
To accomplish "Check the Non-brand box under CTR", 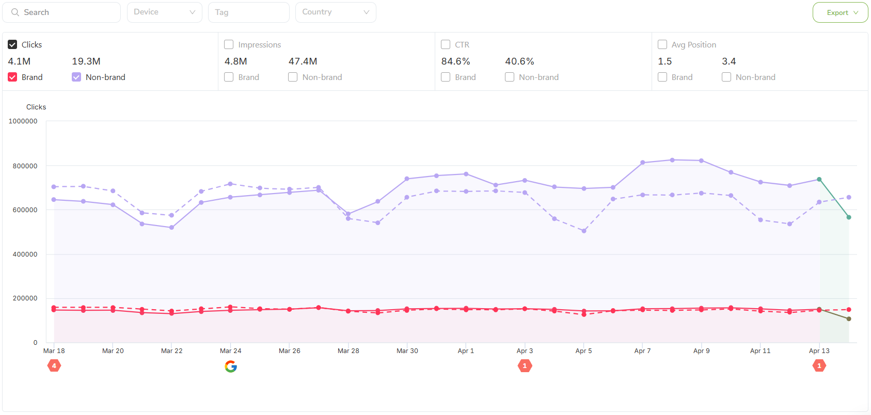I will pyautogui.click(x=510, y=77).
